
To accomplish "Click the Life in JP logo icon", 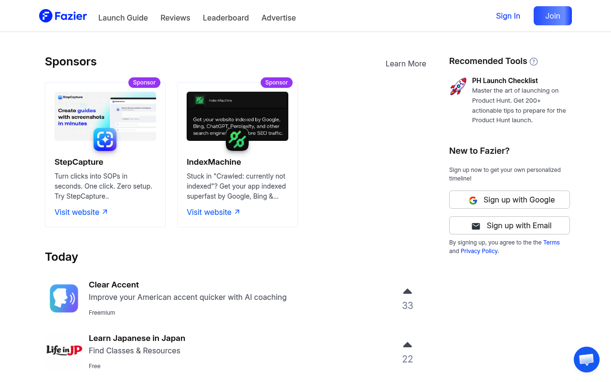I will coord(64,351).
